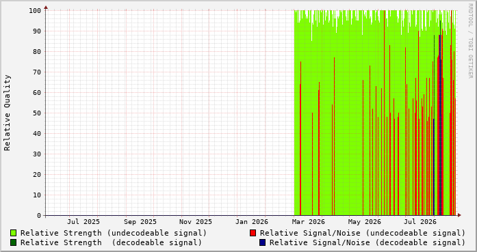
Task: Click the light green undecodeable strength swatch
Action: tap(14, 233)
